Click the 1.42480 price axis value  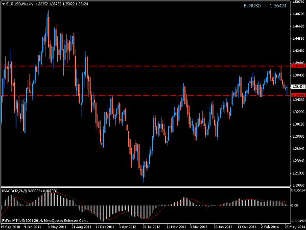tap(298, 51)
